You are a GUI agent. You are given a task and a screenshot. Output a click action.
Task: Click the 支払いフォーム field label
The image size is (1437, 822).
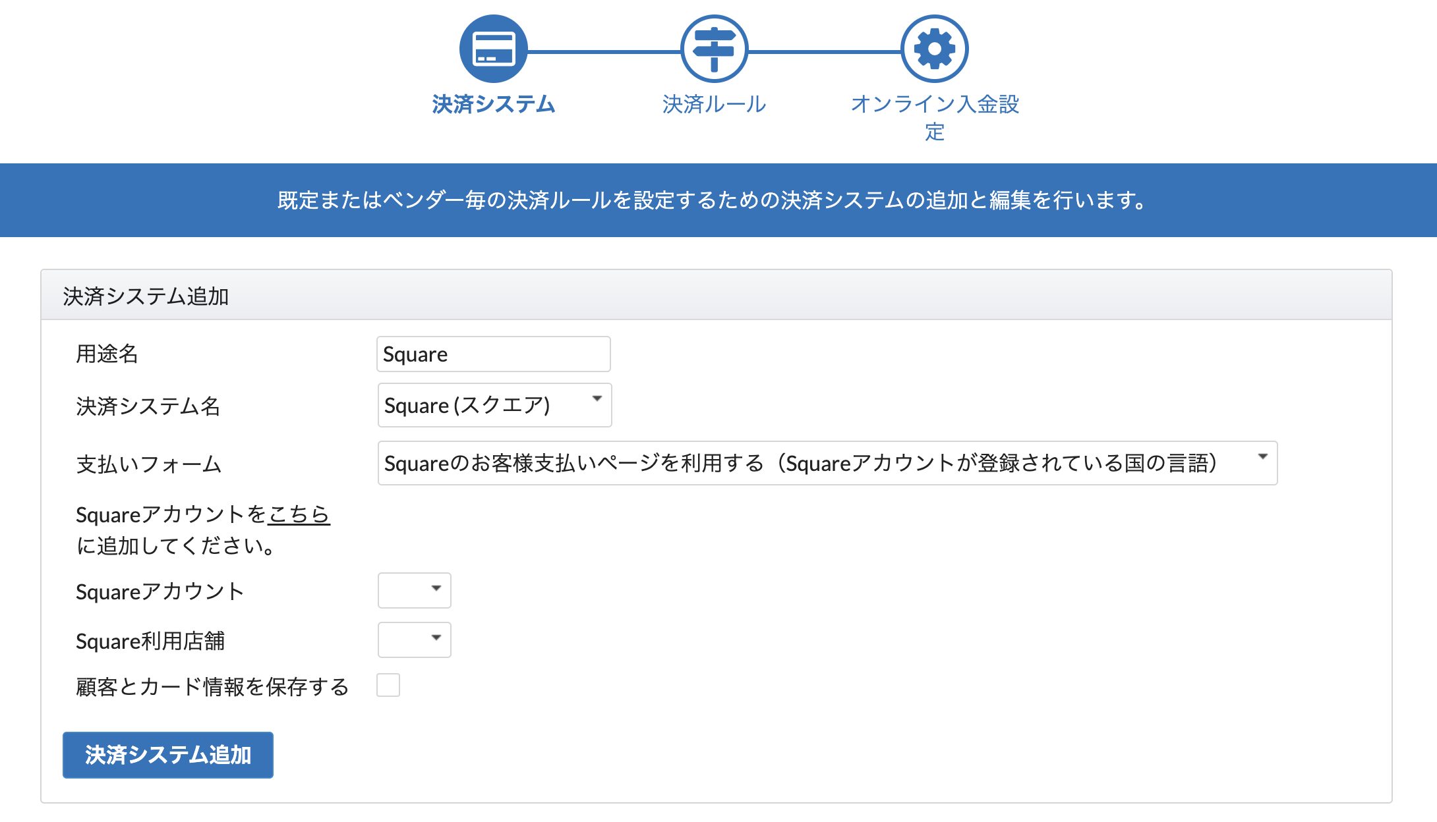pyautogui.click(x=149, y=464)
